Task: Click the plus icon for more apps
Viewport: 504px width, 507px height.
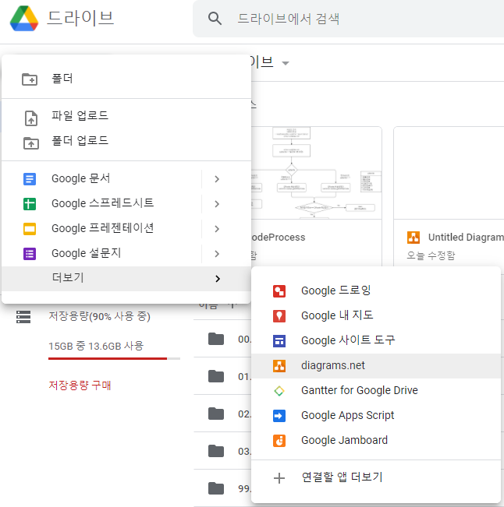Action: (x=279, y=478)
